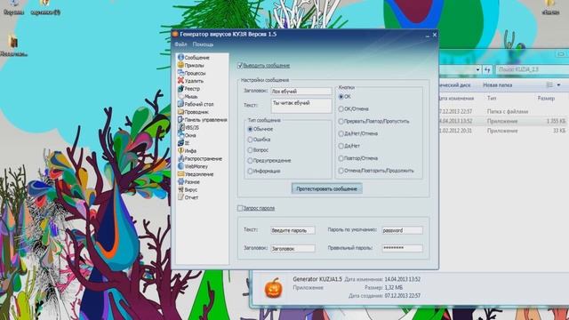Open the view options dropdown arrow in Explorer

coord(558,85)
